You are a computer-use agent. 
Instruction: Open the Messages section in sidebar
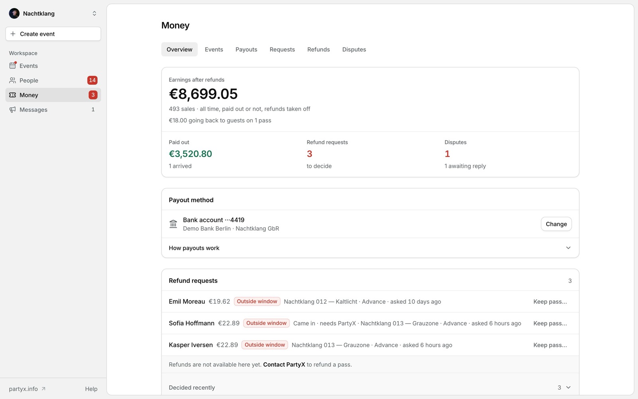click(53, 110)
